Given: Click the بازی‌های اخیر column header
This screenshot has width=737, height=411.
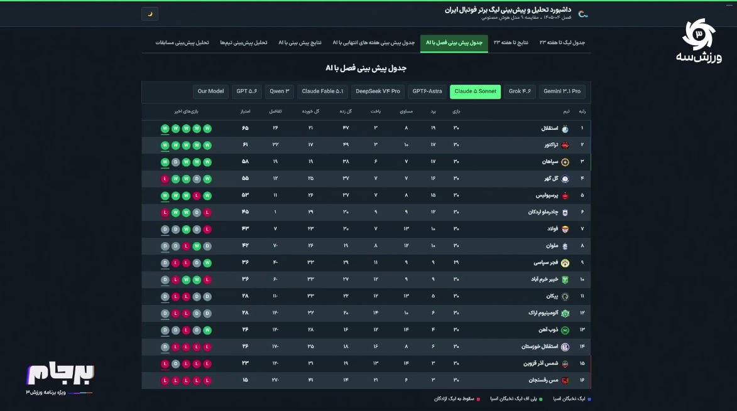Looking at the screenshot, I should click(x=186, y=112).
